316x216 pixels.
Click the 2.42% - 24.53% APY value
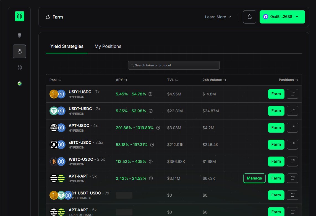pyautogui.click(x=131, y=178)
